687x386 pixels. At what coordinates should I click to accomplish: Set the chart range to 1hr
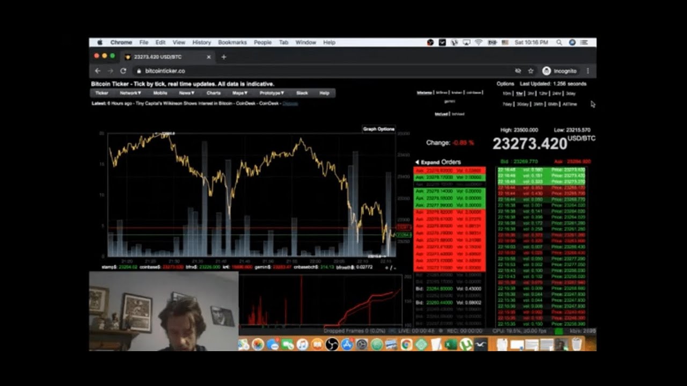(519, 93)
